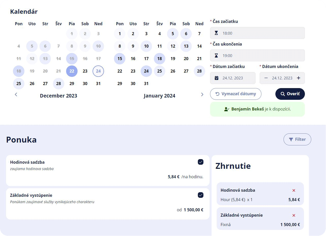
Task: Go to previous month with left chevron
Action: click(x=16, y=94)
